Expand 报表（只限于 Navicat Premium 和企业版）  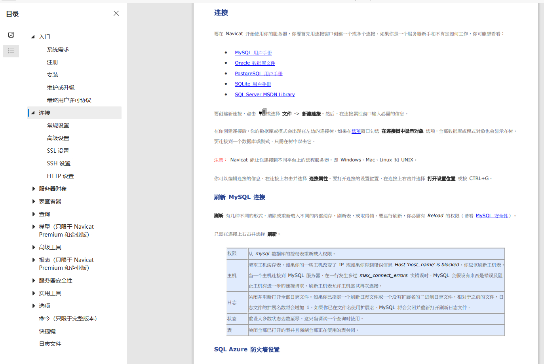[x=33, y=260]
